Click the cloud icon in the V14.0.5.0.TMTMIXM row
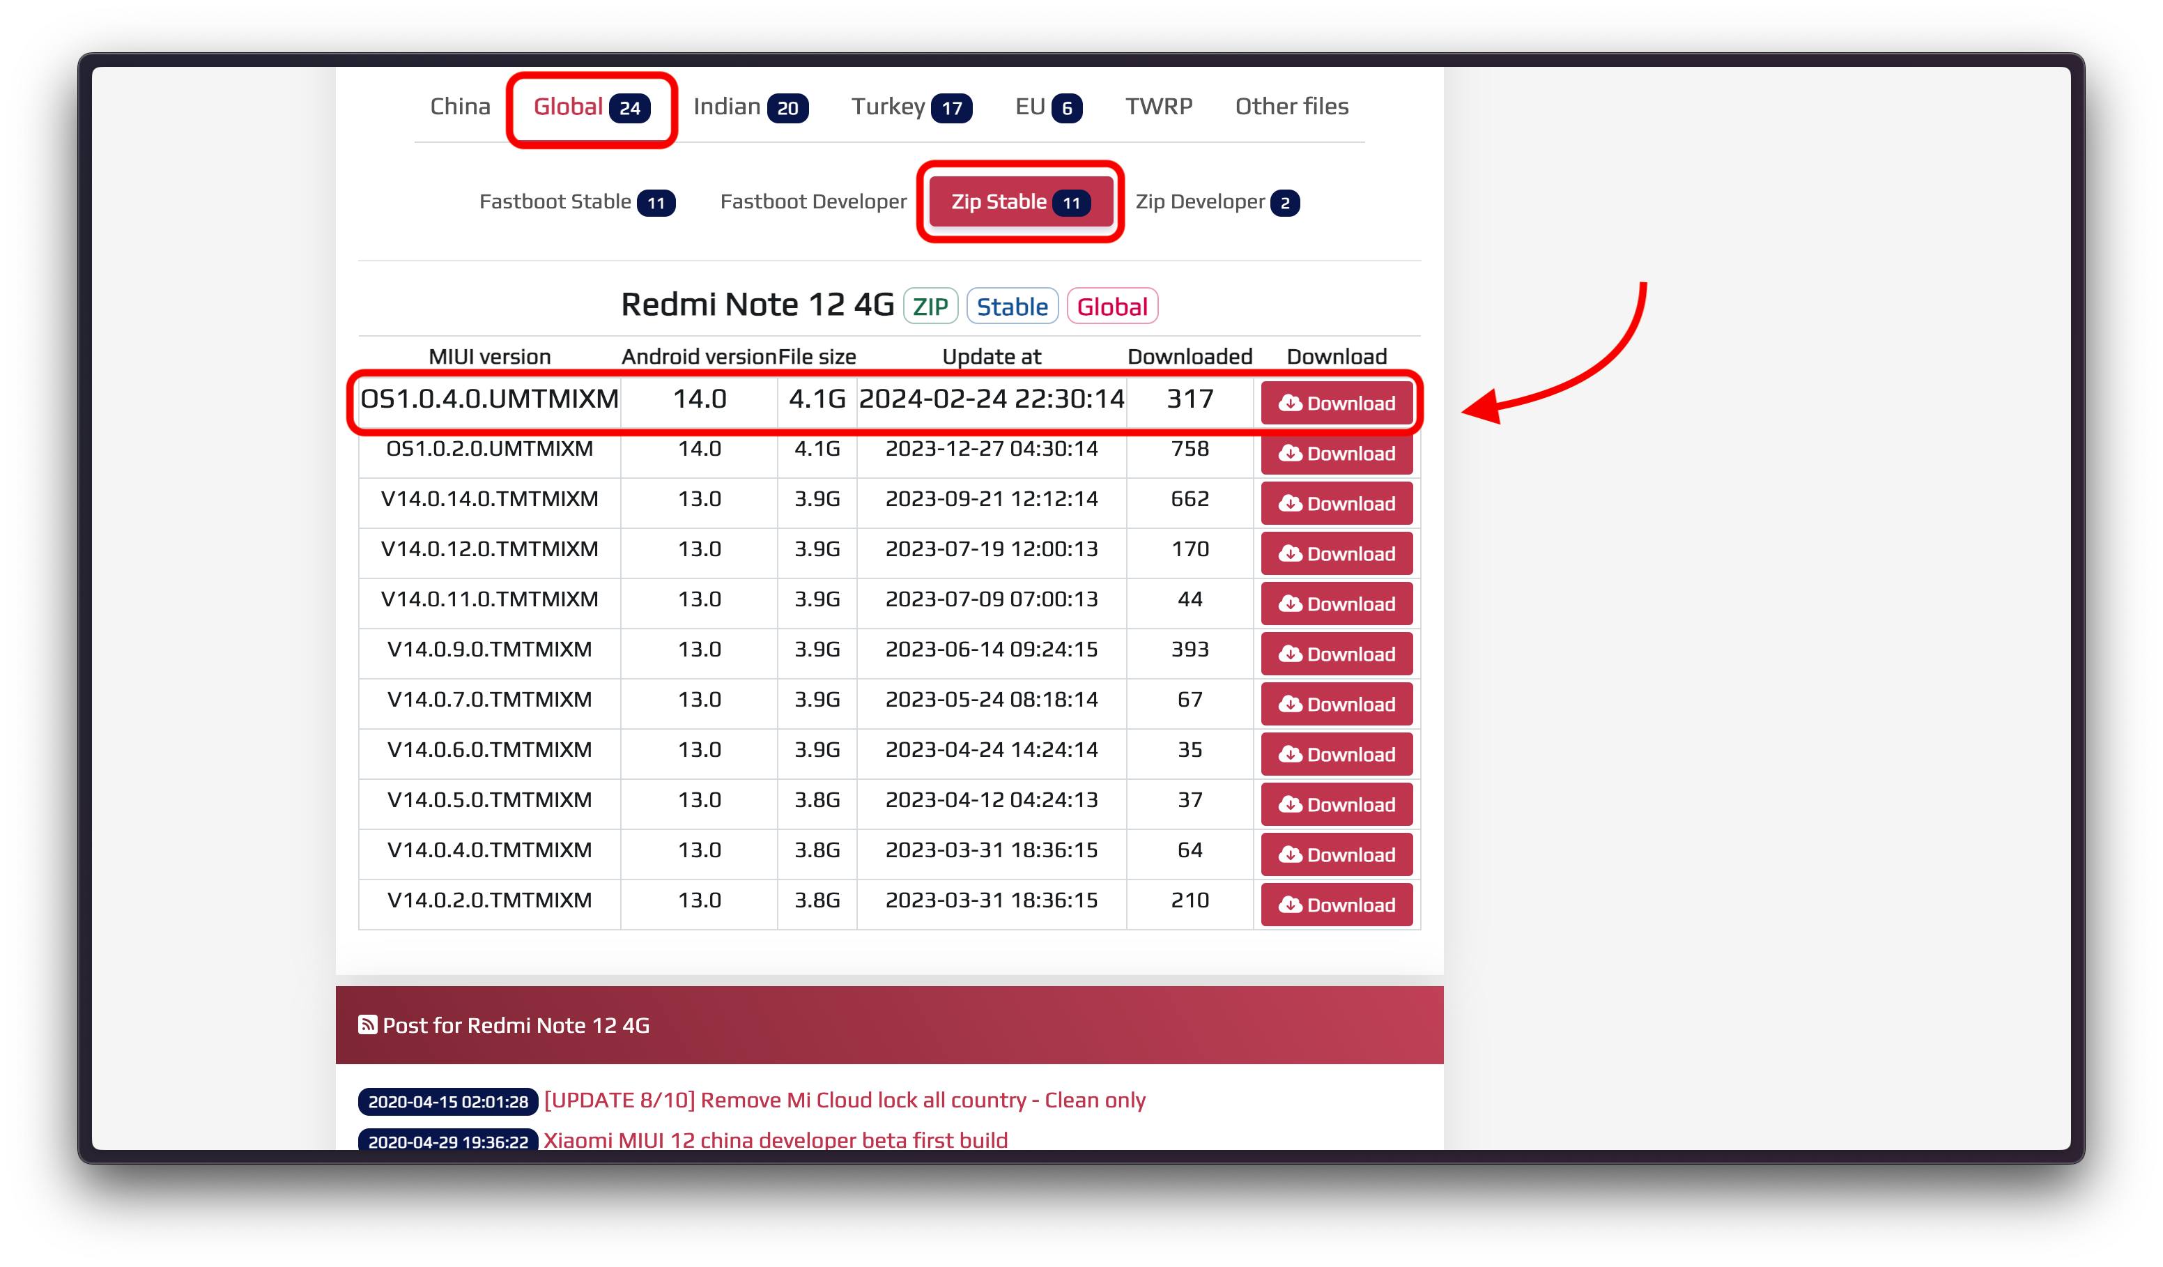The width and height of the screenshot is (2163, 1267). pyautogui.click(x=1290, y=804)
